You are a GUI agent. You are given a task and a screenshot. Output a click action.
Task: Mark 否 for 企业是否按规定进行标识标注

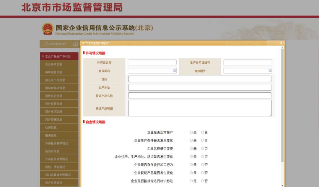[202, 181]
